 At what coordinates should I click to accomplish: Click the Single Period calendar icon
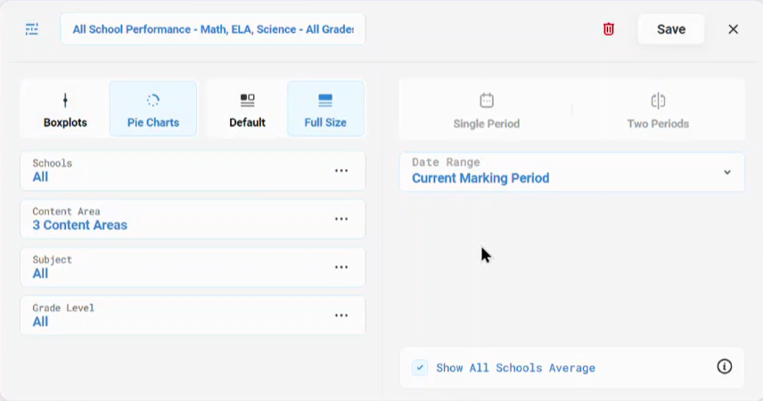point(487,100)
